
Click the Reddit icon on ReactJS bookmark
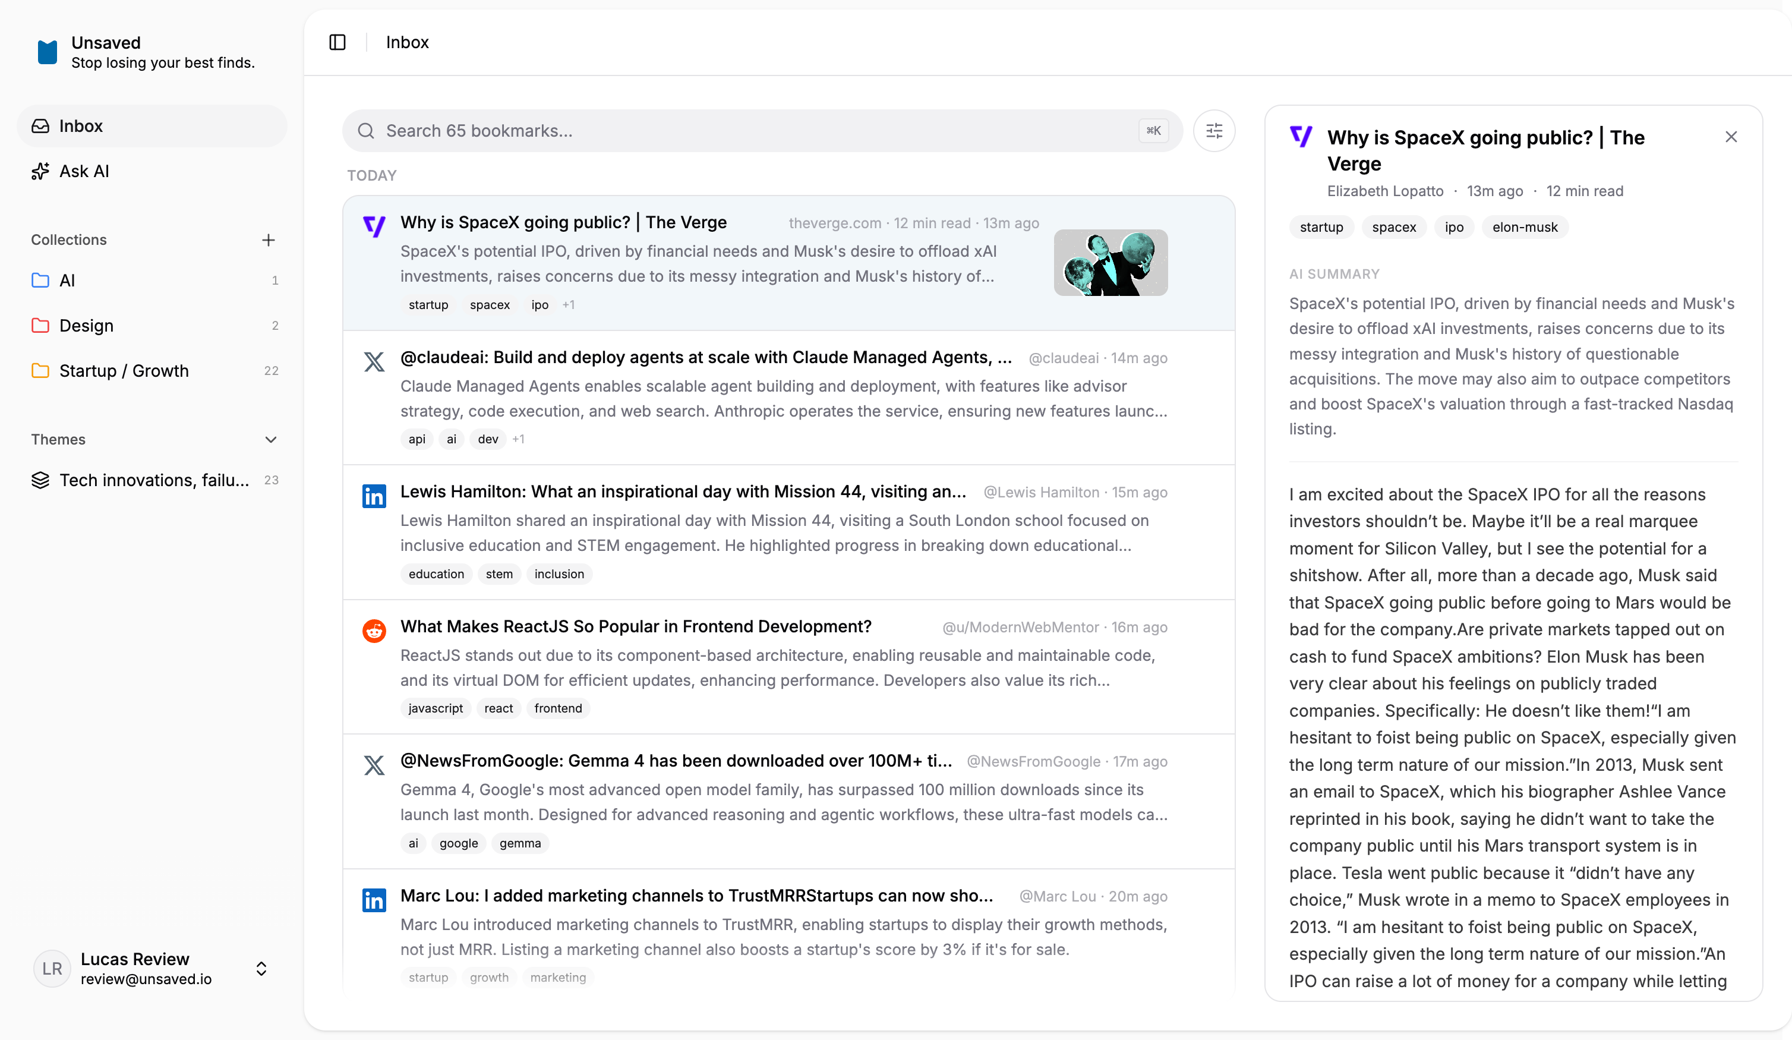[374, 631]
